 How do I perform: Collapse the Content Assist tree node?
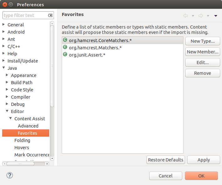[x=11, y=119]
